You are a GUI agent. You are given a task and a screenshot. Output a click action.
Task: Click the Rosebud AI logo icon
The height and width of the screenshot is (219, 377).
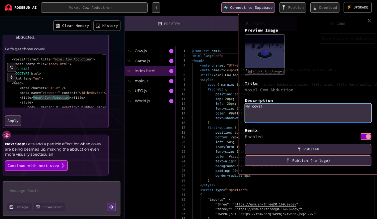coord(8,7)
